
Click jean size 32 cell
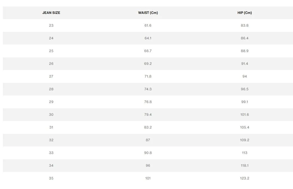click(51, 140)
